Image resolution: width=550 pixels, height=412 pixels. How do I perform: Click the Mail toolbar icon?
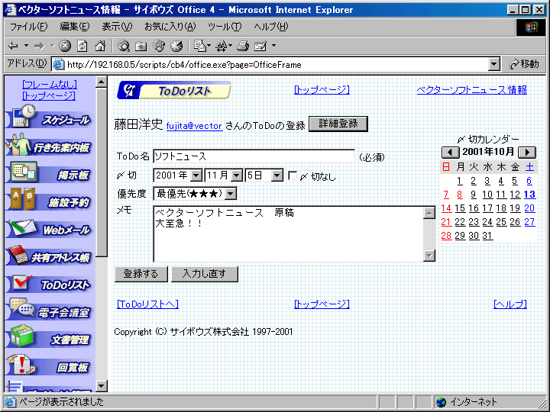click(199, 46)
